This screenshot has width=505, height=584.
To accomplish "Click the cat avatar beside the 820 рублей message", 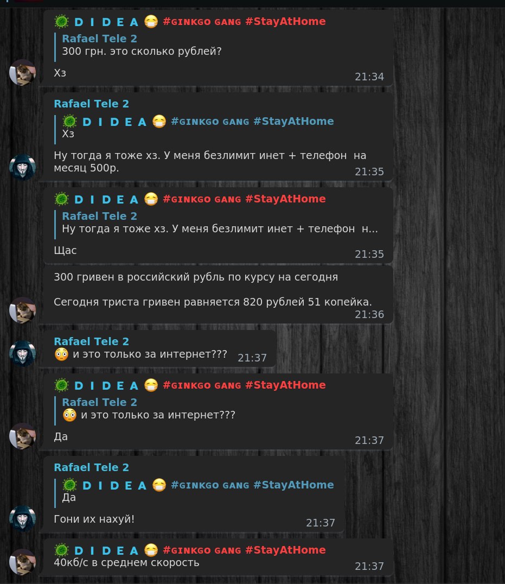I will (x=22, y=310).
